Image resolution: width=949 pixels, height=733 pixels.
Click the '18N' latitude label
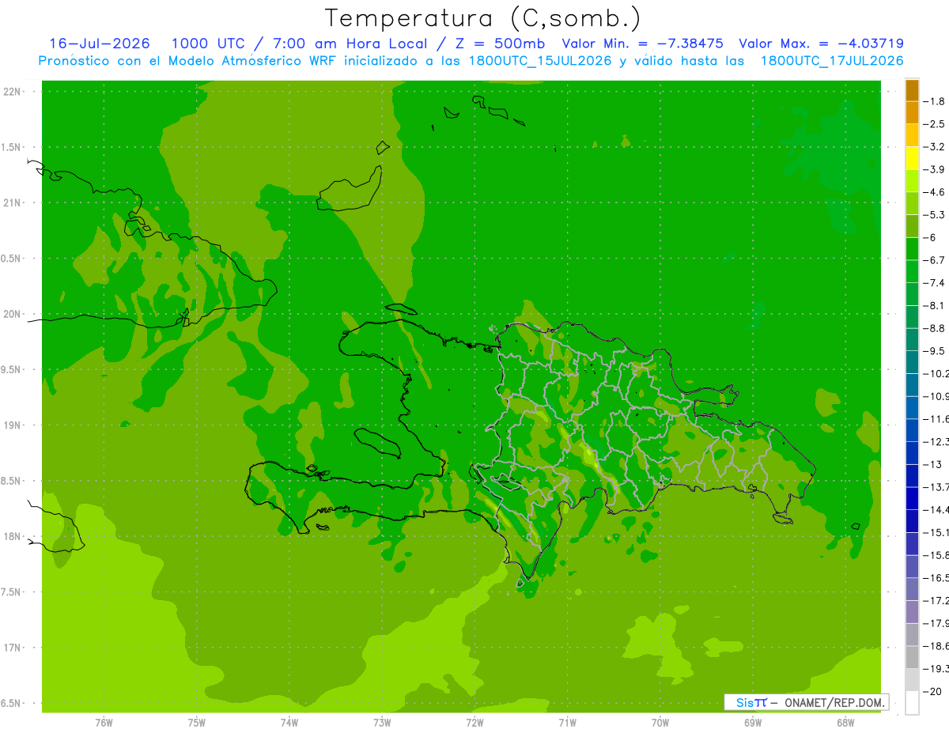(12, 536)
